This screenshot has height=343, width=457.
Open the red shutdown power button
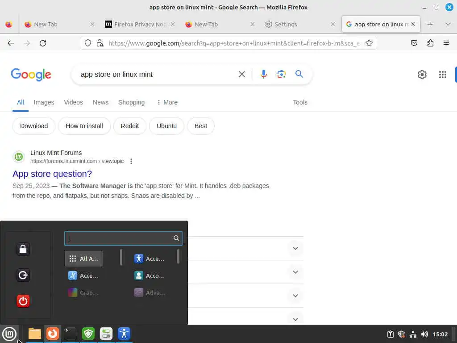click(23, 301)
